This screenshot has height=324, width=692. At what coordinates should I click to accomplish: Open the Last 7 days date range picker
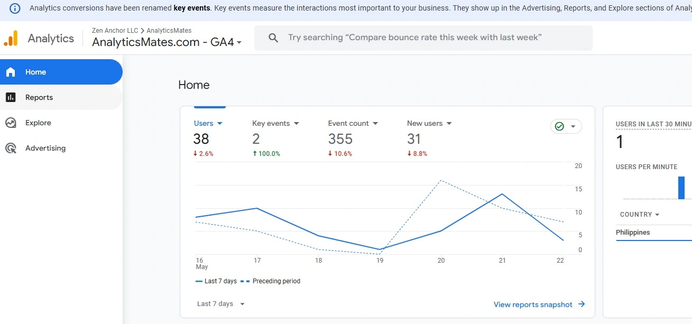(x=219, y=303)
